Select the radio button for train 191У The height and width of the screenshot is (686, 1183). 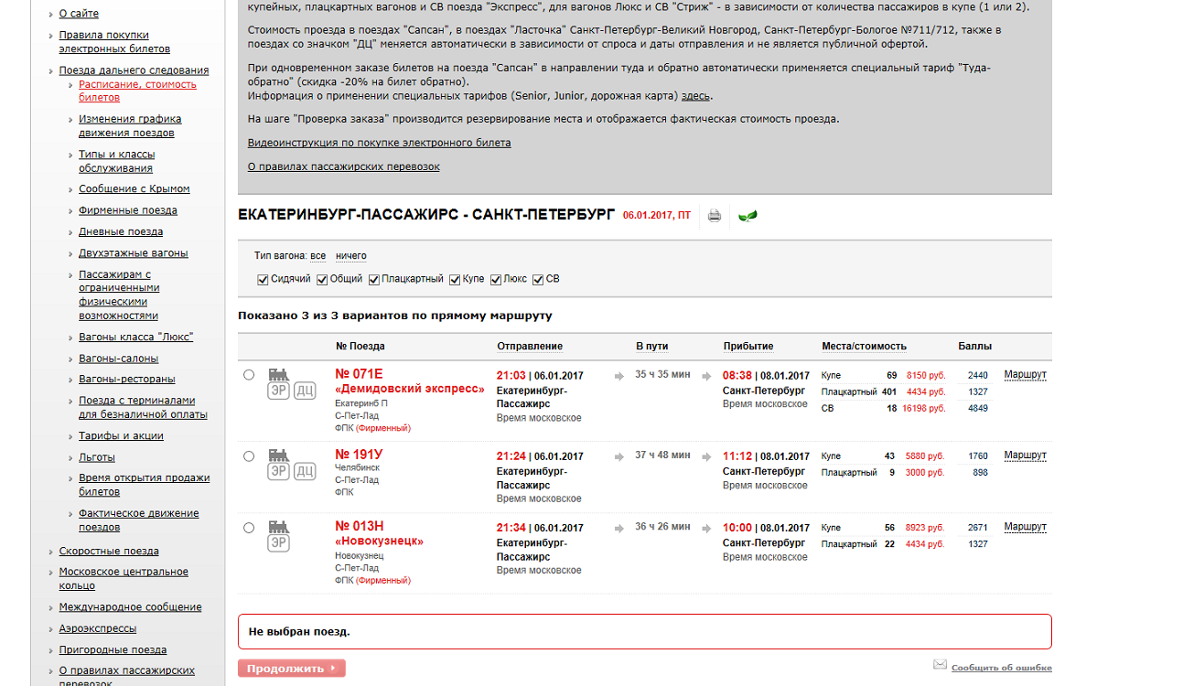249,456
